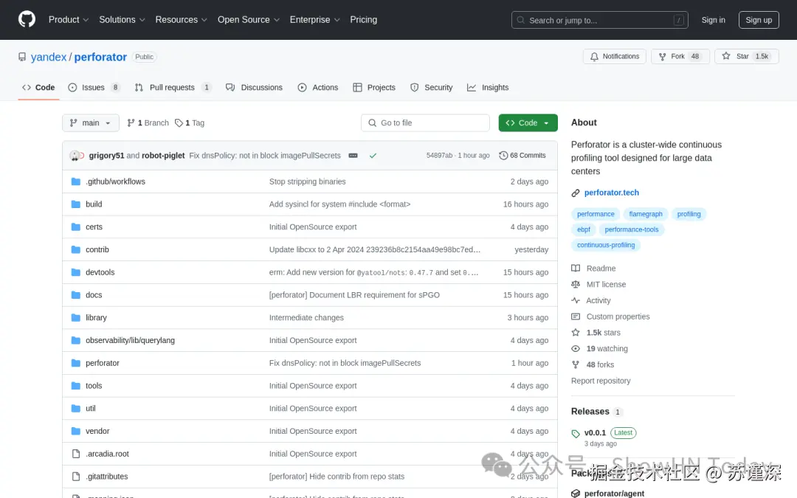
Task: Select the flamegraph topic tag
Action: [646, 214]
